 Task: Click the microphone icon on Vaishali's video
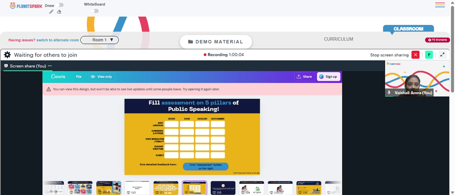tap(389, 93)
